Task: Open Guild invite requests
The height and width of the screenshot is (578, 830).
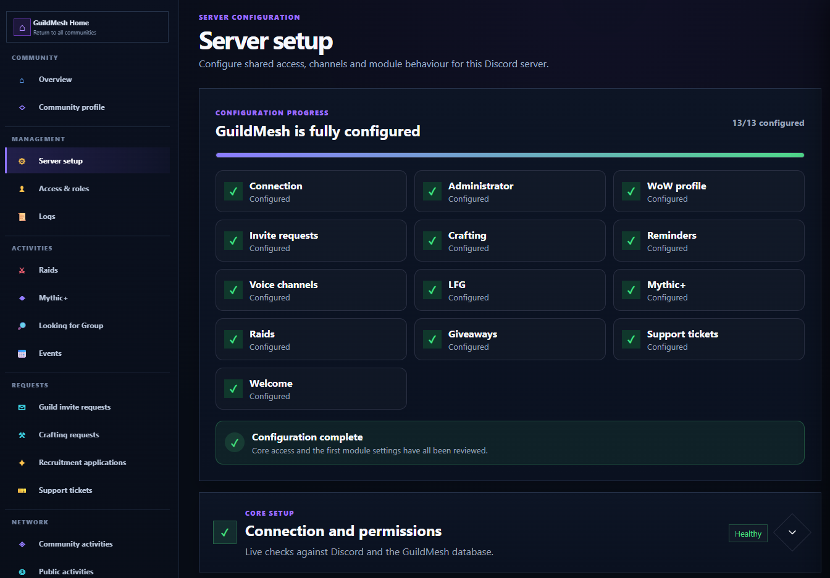Action: click(x=87, y=407)
